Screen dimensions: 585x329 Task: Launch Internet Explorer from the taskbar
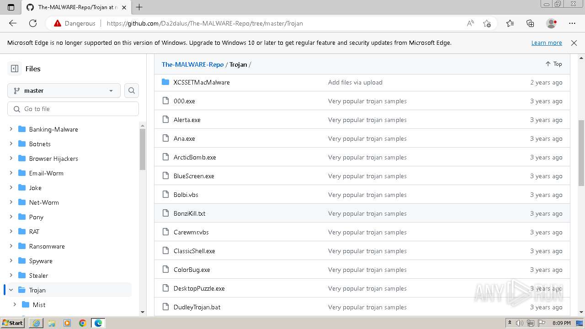[36, 323]
